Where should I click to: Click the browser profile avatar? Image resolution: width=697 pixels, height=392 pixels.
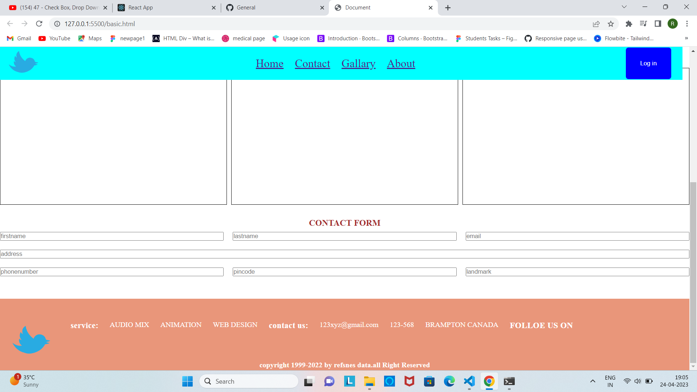[673, 24]
